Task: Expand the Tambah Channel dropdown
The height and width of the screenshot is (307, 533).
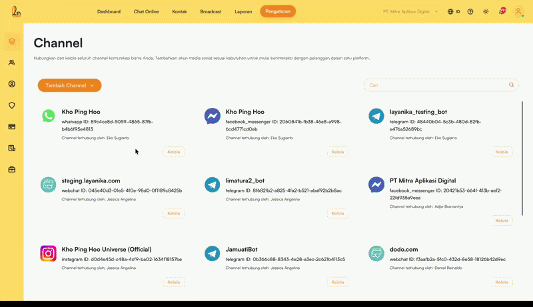Action: pos(69,85)
